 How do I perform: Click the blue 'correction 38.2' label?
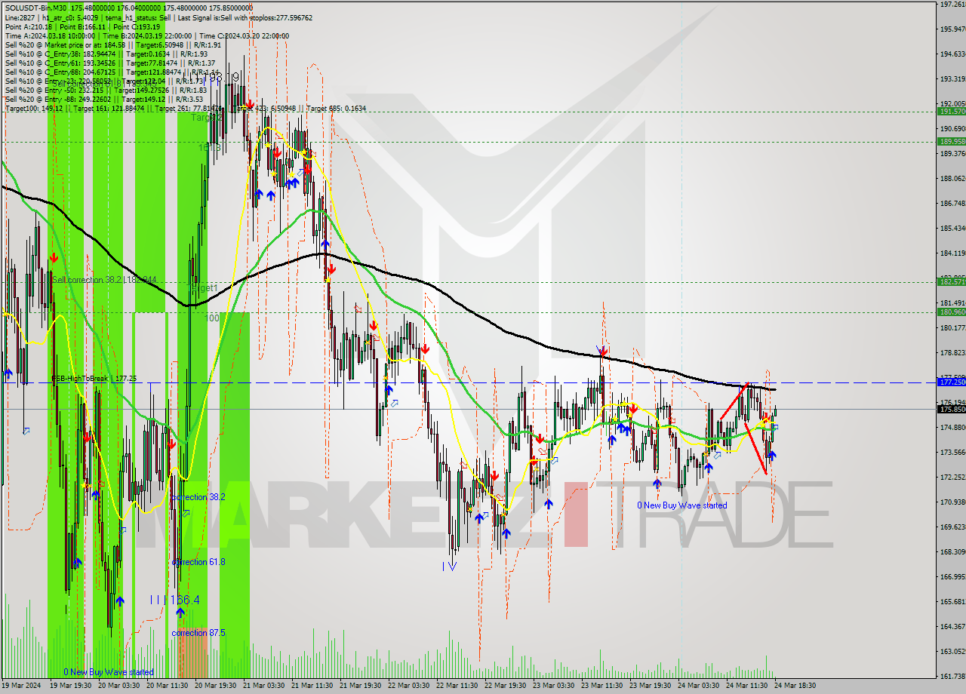(198, 497)
